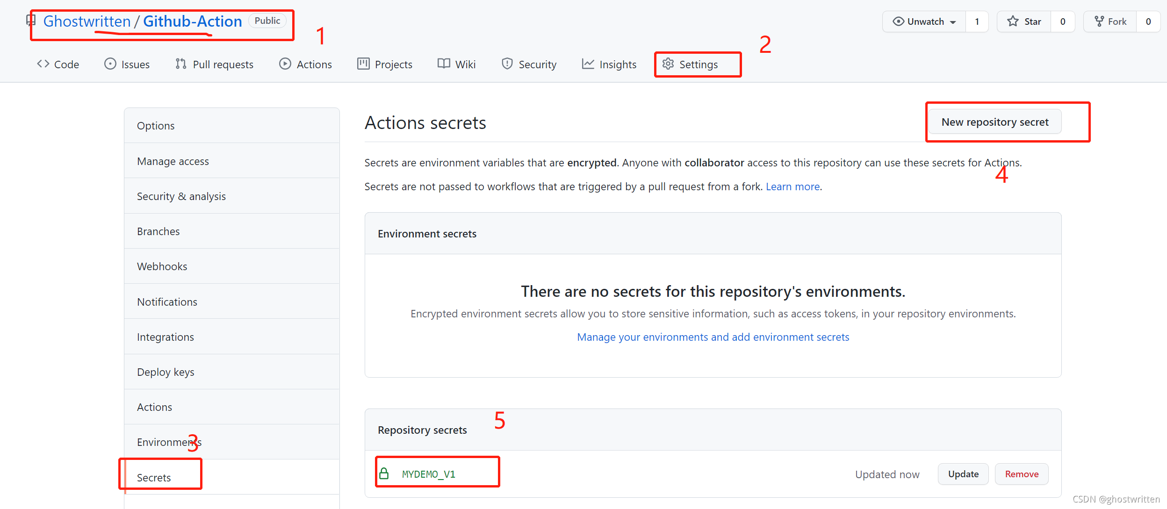Click the Insights graph icon
1167x509 pixels.
point(588,64)
